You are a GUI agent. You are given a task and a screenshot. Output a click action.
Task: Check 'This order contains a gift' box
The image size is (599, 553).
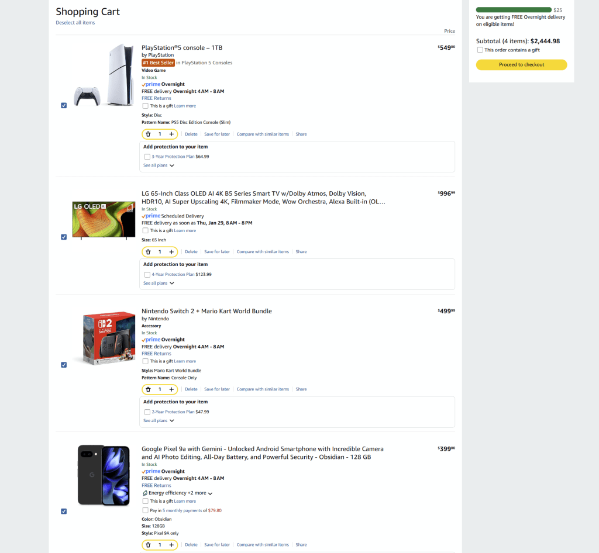[480, 50]
